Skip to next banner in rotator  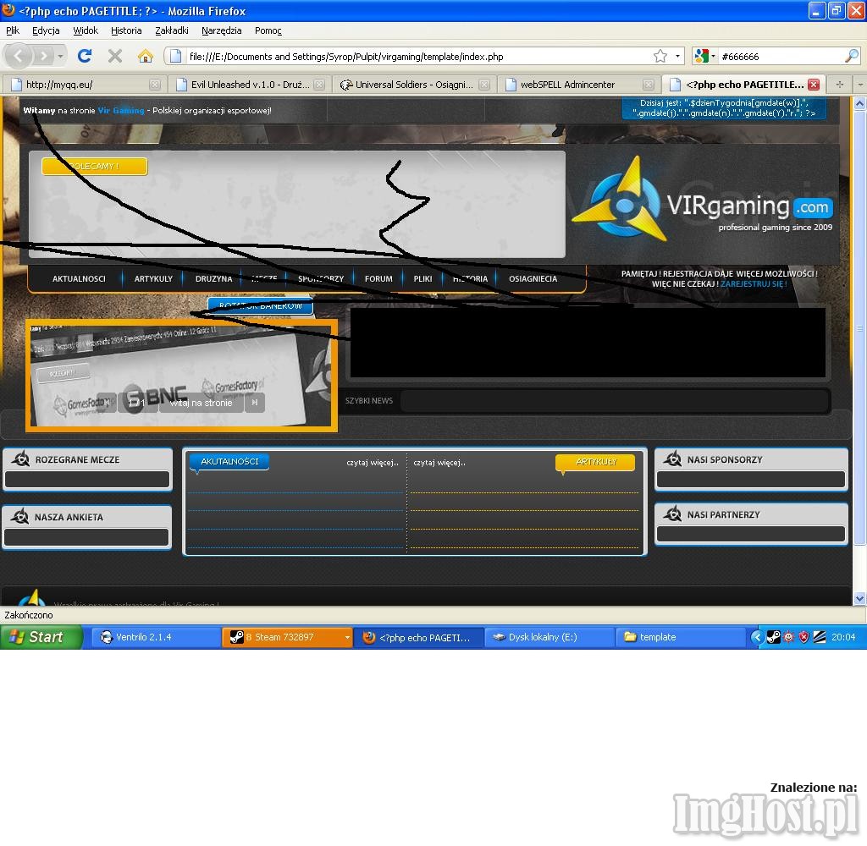[254, 403]
